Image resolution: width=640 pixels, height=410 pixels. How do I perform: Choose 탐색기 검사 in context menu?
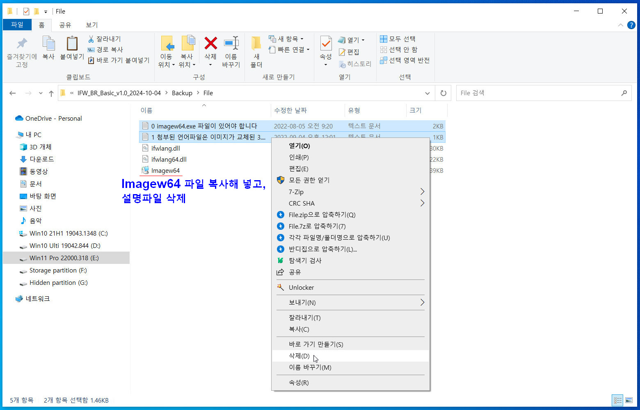[351, 261]
